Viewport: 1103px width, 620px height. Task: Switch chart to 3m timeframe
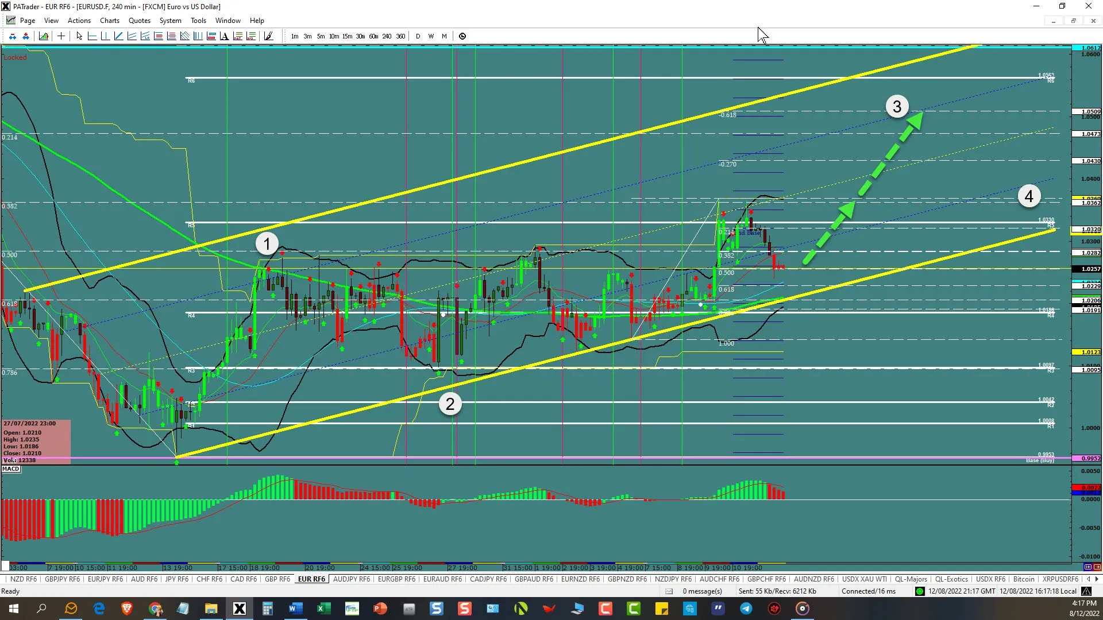coord(308,36)
